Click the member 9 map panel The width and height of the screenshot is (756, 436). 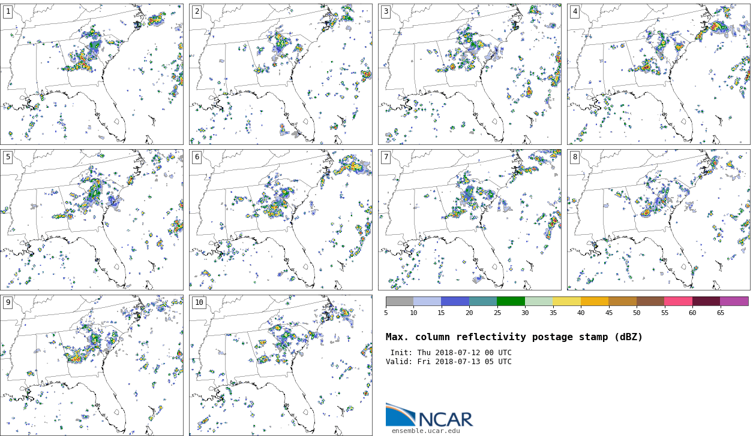(92, 365)
